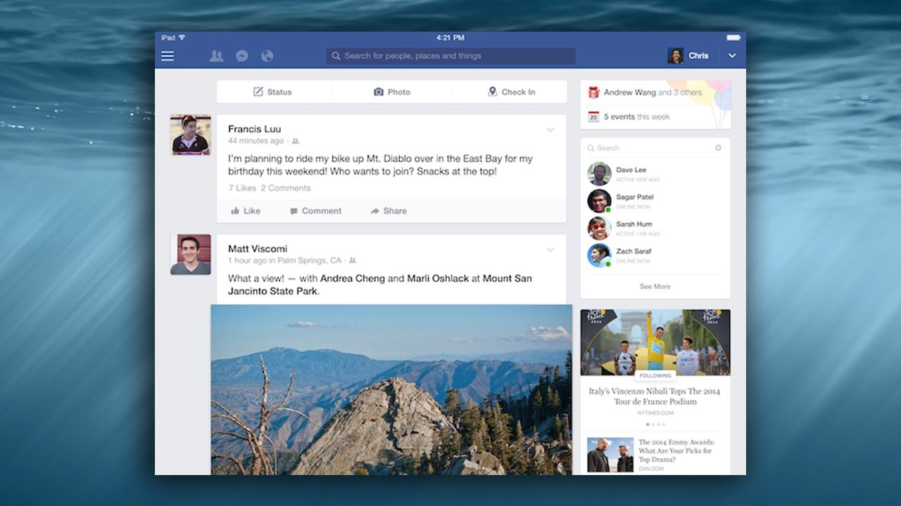Expand account dropdown arrow next to Chris
This screenshot has width=901, height=506.
[x=732, y=56]
